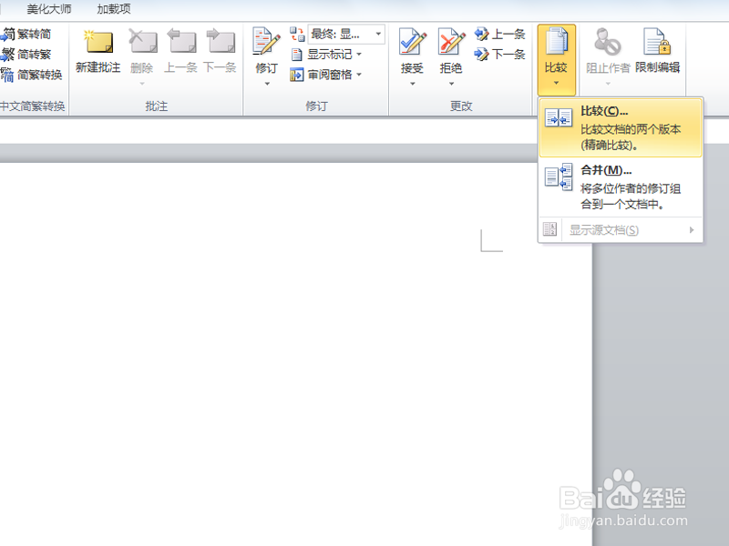The width and height of the screenshot is (729, 546).
Task: Expand the 审阅窗格 dropdown arrow
Action: click(x=359, y=75)
